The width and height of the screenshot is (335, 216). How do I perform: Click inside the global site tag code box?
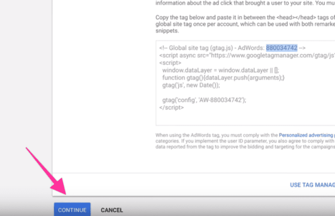point(245,83)
